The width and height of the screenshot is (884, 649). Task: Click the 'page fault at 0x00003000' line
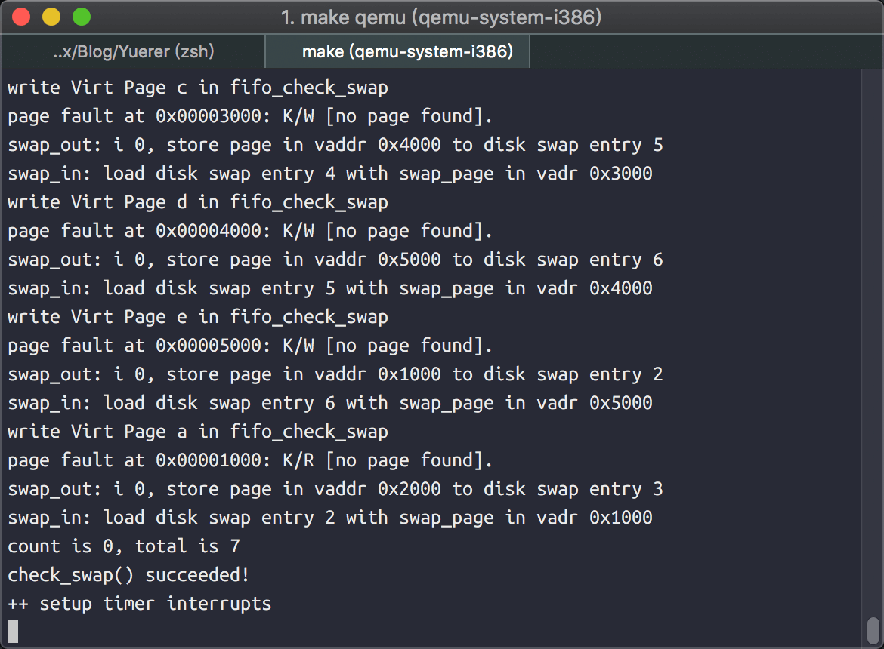pyautogui.click(x=250, y=116)
